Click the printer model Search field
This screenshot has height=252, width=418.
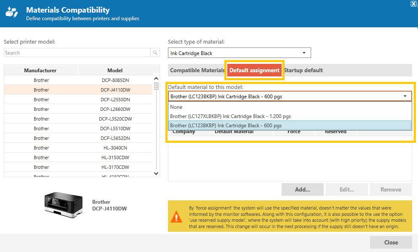(x=77, y=52)
